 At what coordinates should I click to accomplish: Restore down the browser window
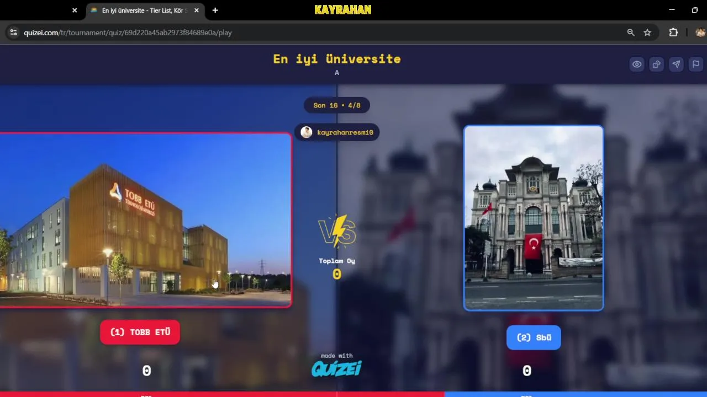pos(695,10)
